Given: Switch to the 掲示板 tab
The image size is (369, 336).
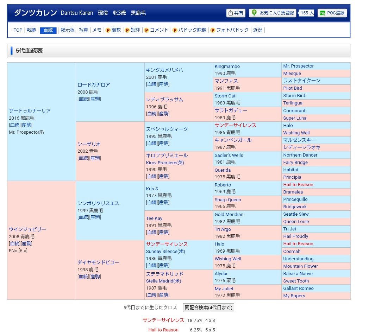Looking at the screenshot, I should 68,30.
